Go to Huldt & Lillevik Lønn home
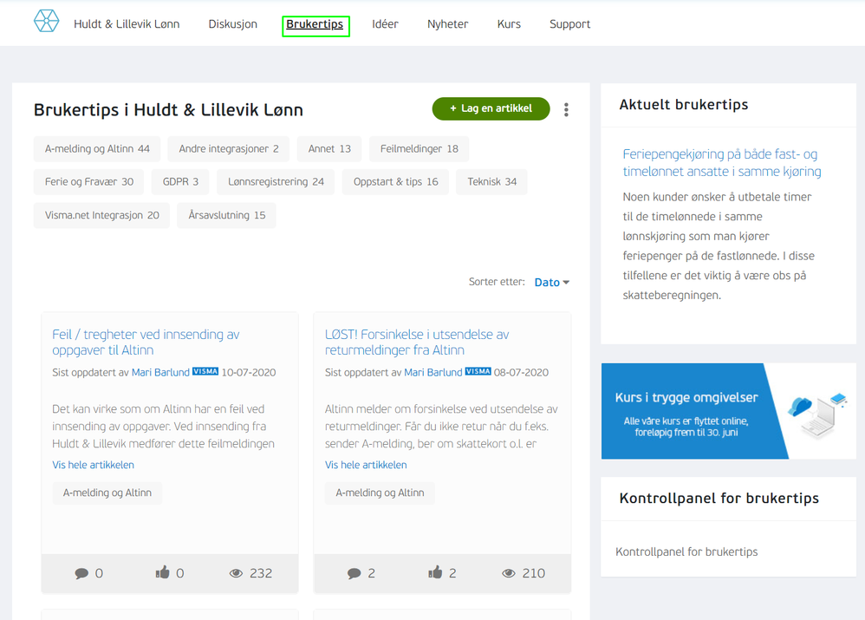The height and width of the screenshot is (620, 865). 127,23
